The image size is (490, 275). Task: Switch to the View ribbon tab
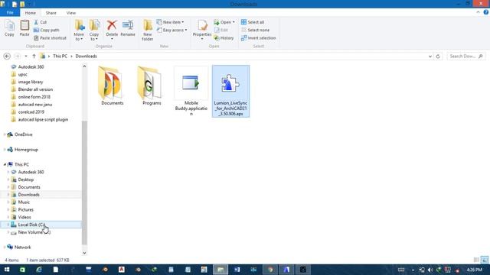coord(71,13)
